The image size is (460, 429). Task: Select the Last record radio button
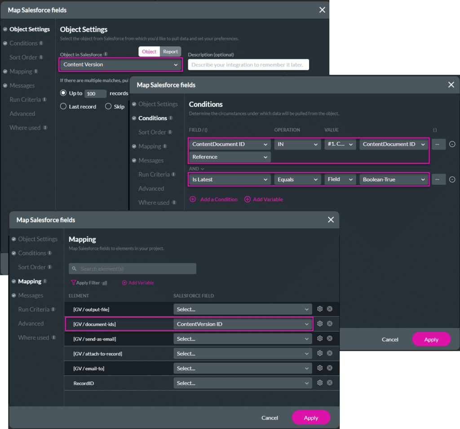point(64,106)
